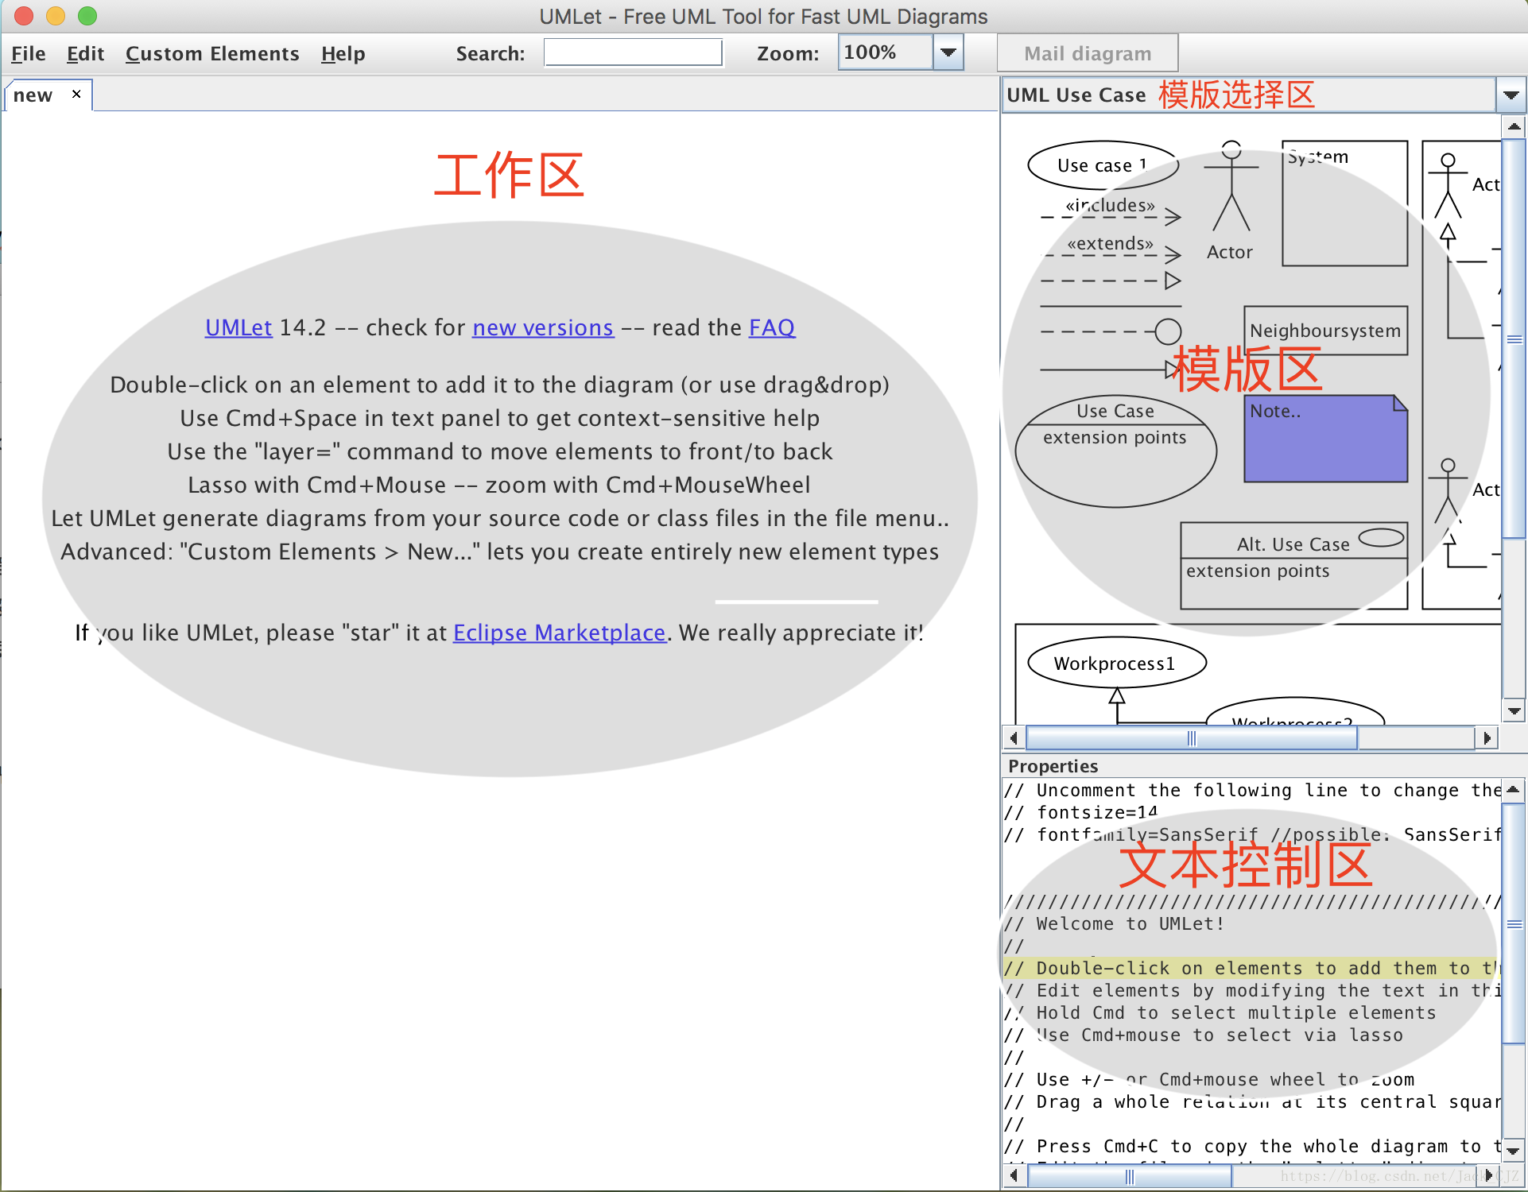Screen dimensions: 1528x1192
Task: Select the 'Use Case extension points' ellipse
Action: [1115, 451]
